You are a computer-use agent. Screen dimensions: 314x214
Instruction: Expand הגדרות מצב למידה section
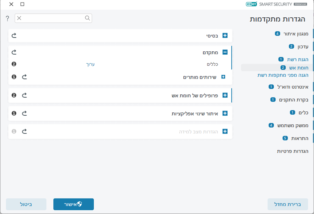[225, 131]
